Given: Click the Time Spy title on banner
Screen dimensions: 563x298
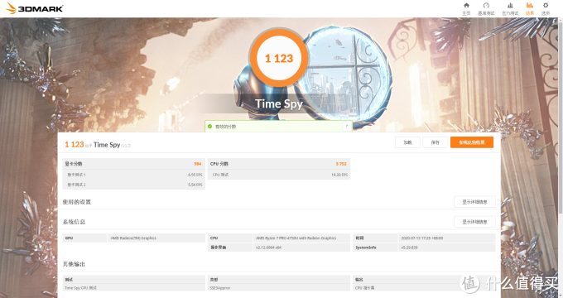Looking at the screenshot, I should tap(279, 103).
